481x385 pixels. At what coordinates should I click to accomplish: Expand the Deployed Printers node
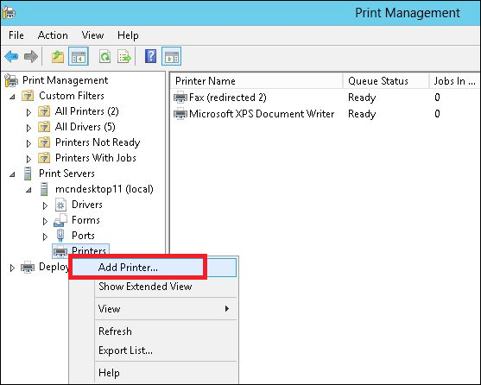12,268
